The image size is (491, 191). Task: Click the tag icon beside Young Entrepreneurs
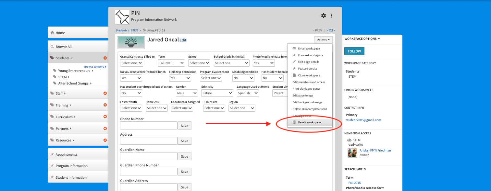tap(55, 71)
